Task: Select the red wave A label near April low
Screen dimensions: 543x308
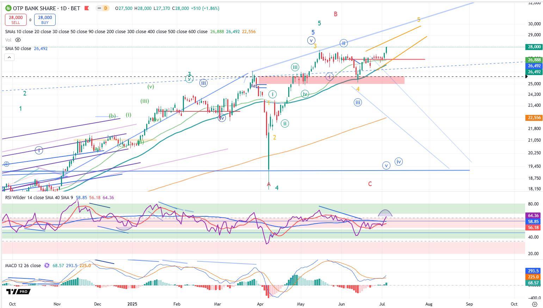Action: pyautogui.click(x=269, y=184)
